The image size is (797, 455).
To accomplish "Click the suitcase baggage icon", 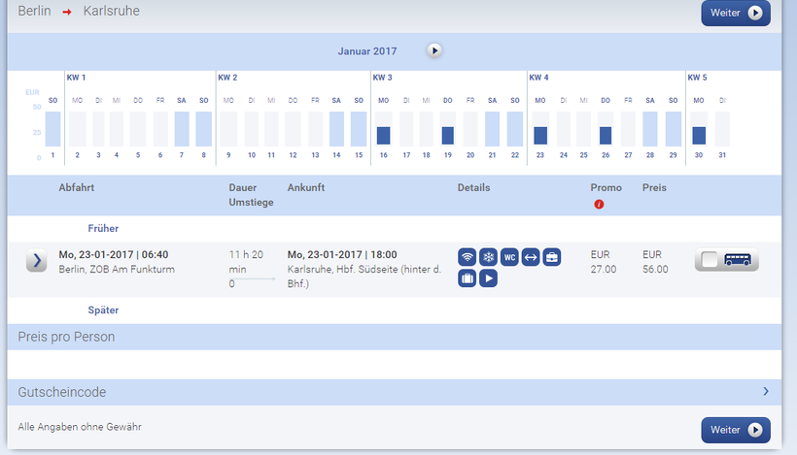I will point(468,278).
